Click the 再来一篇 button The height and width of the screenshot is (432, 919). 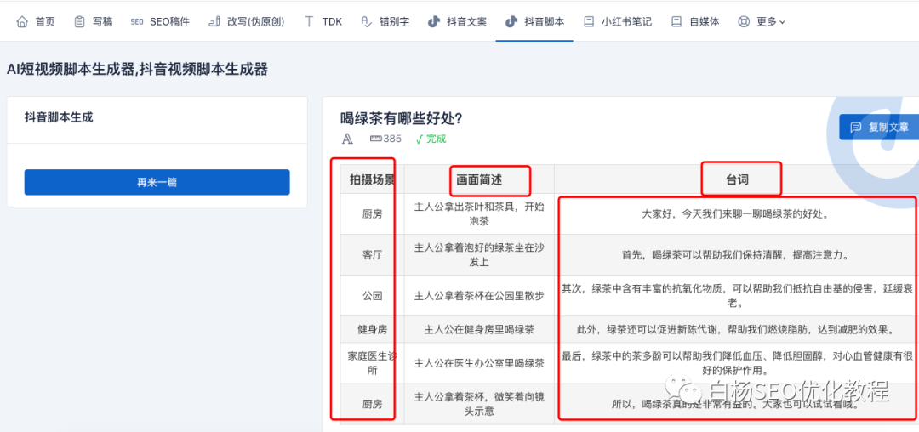click(157, 182)
